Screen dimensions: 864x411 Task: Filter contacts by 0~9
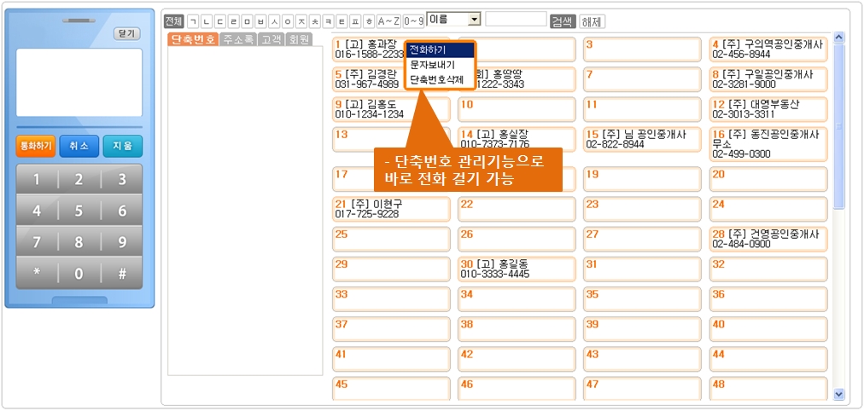[413, 20]
